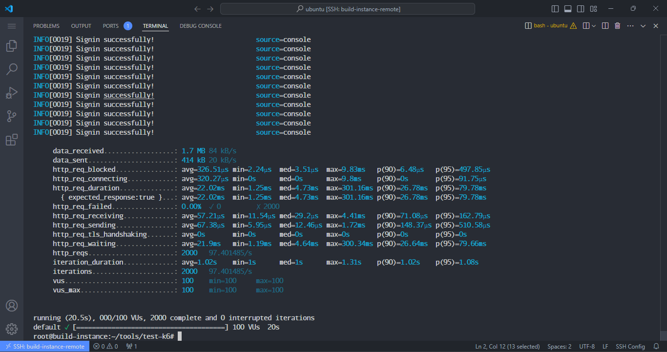This screenshot has height=352, width=667.
Task: Click the http_reqs rate 97.401485/s
Action: [230, 253]
